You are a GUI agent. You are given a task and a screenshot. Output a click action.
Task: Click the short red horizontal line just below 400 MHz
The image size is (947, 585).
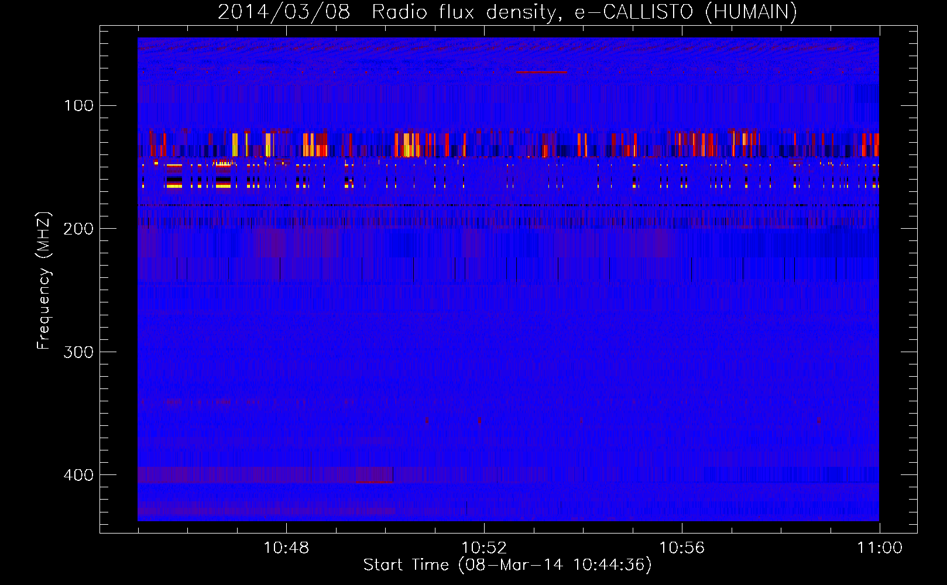375,482
